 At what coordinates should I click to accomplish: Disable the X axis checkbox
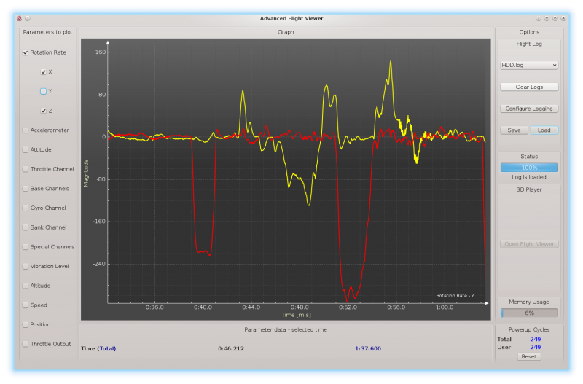tap(44, 72)
